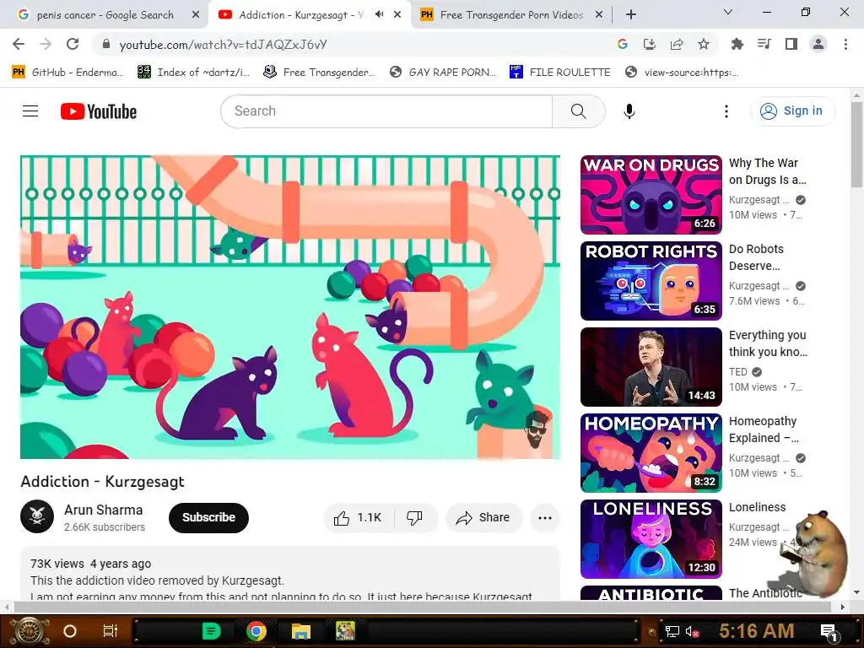Open Homeopathy Explained video title
Screen dimensions: 864x648
pos(764,429)
